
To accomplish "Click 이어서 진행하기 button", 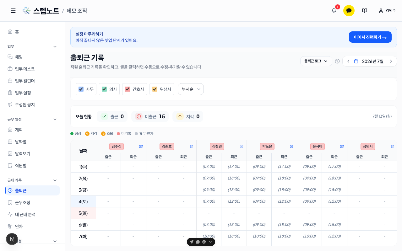I will click(370, 37).
